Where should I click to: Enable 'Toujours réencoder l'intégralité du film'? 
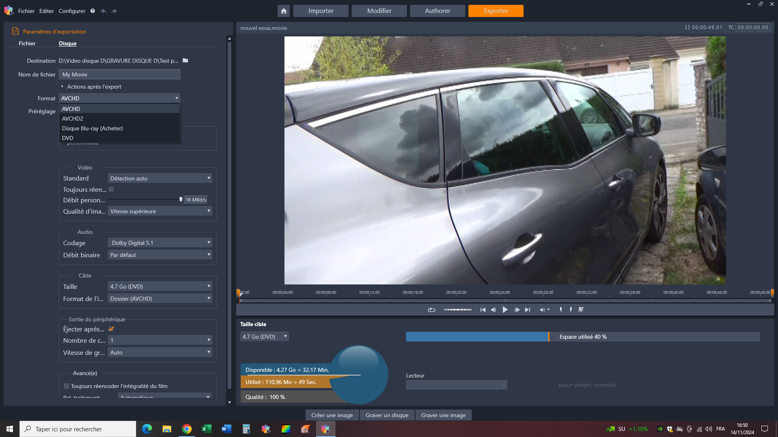(x=66, y=386)
